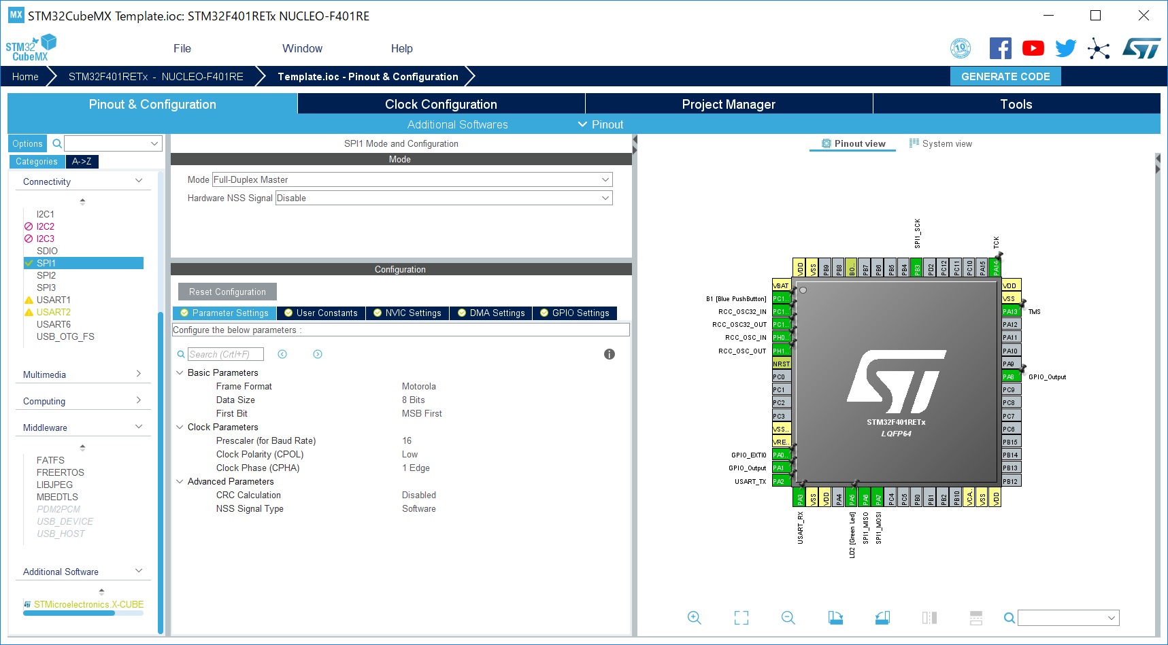This screenshot has width=1168, height=645.
Task: Show parameter information icon
Action: tap(610, 354)
